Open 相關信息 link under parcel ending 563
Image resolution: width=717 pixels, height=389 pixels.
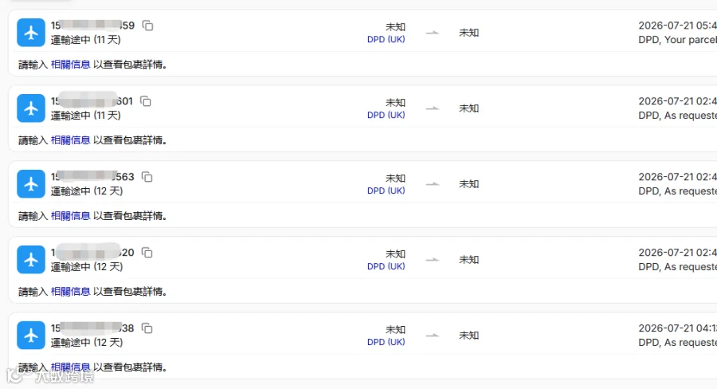[x=70, y=215]
